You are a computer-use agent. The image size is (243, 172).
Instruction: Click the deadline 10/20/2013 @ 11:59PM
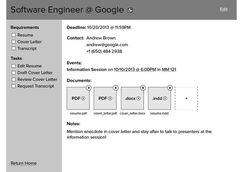(109, 28)
